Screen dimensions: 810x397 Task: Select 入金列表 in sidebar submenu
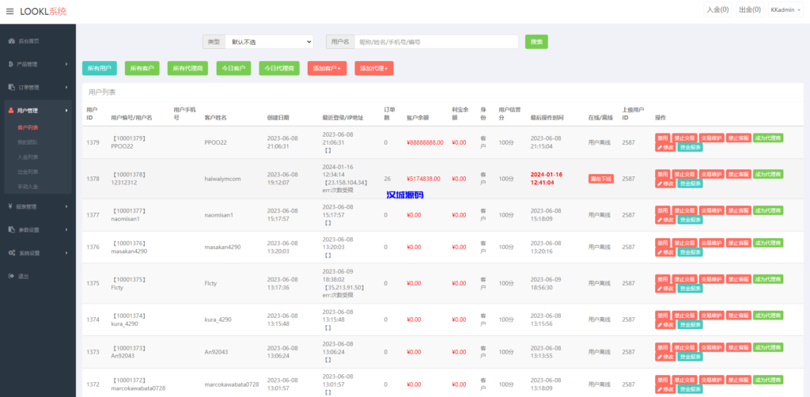click(x=28, y=157)
